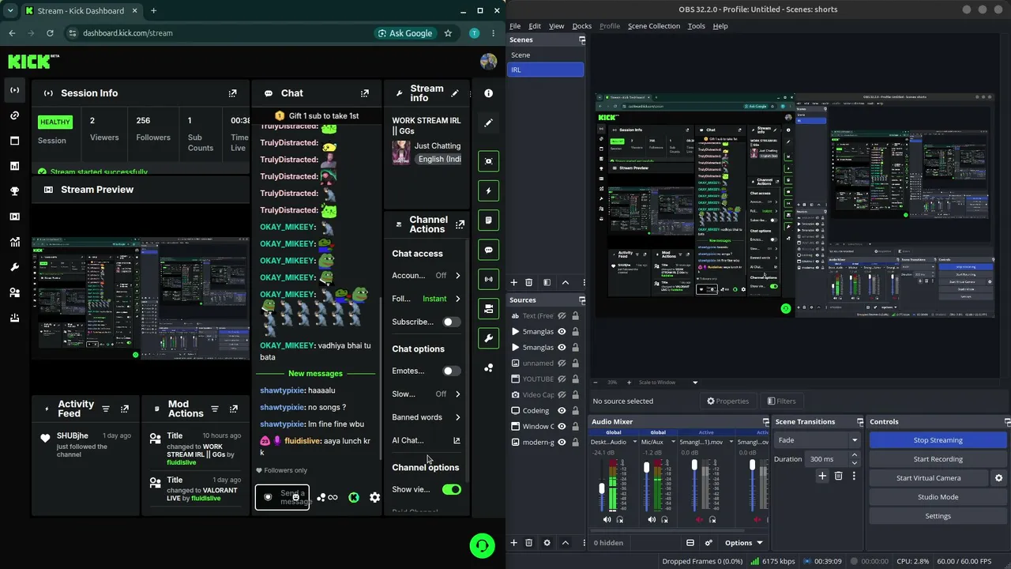Image resolution: width=1011 pixels, height=569 pixels.
Task: Hide the Codeing source
Action: pyautogui.click(x=562, y=411)
